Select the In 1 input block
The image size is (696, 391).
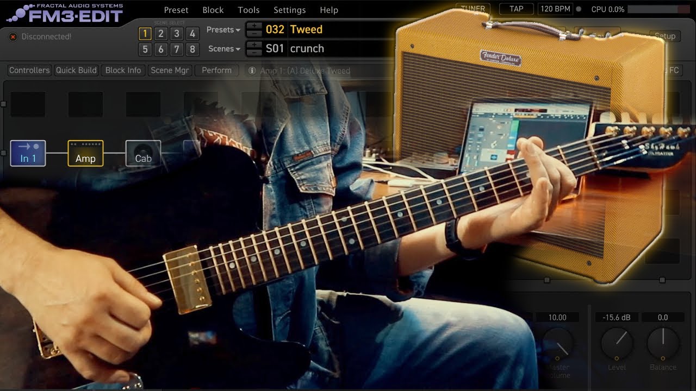coord(28,153)
